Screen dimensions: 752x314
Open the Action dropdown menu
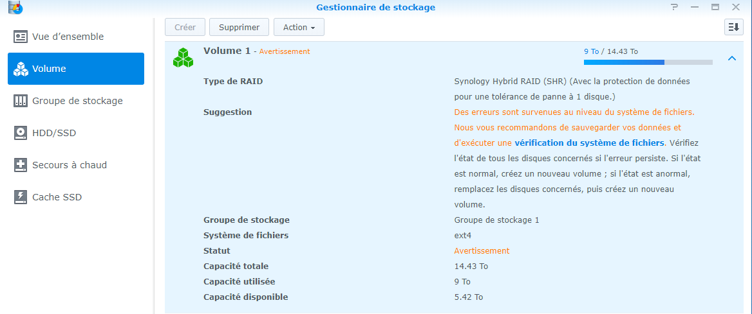(299, 27)
